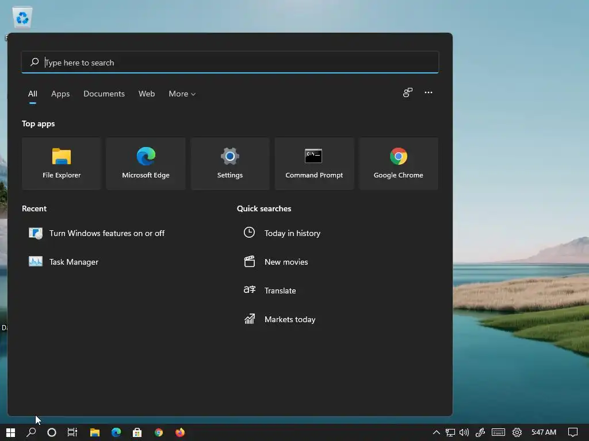Open Cortana from the taskbar
Image resolution: width=589 pixels, height=441 pixels.
point(52,432)
